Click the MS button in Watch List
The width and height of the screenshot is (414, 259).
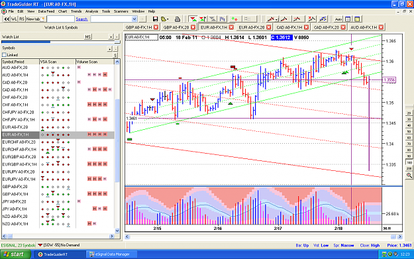[88, 36]
